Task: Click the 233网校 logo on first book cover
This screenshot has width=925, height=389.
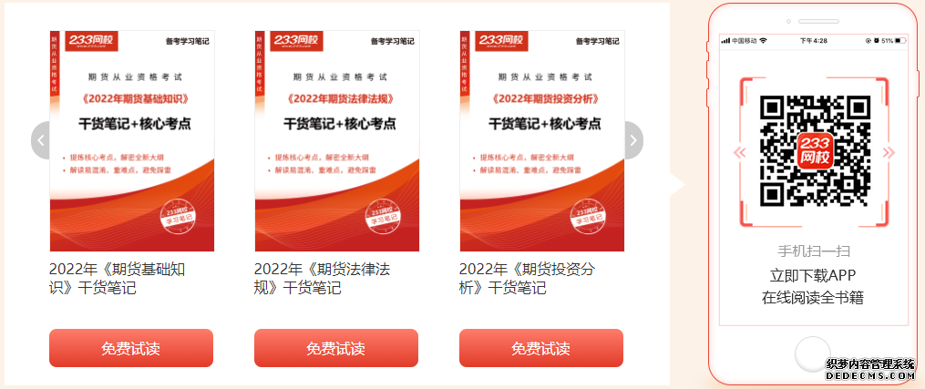Action: [91, 41]
